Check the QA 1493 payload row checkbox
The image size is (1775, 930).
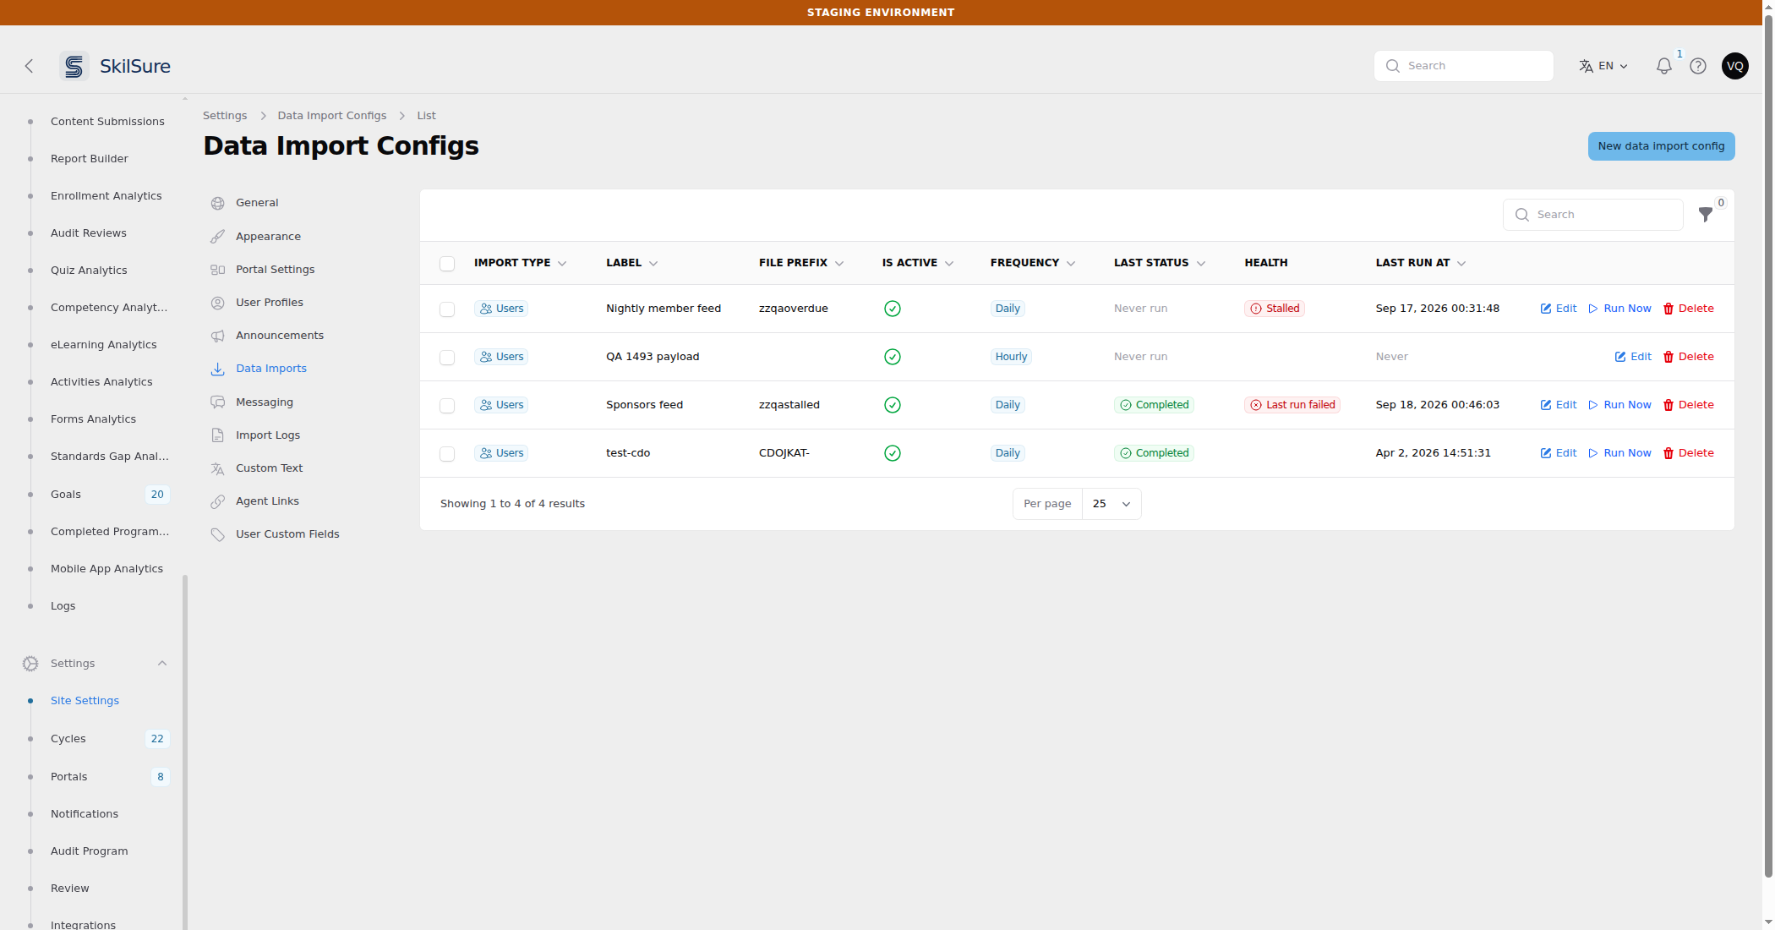[447, 358]
